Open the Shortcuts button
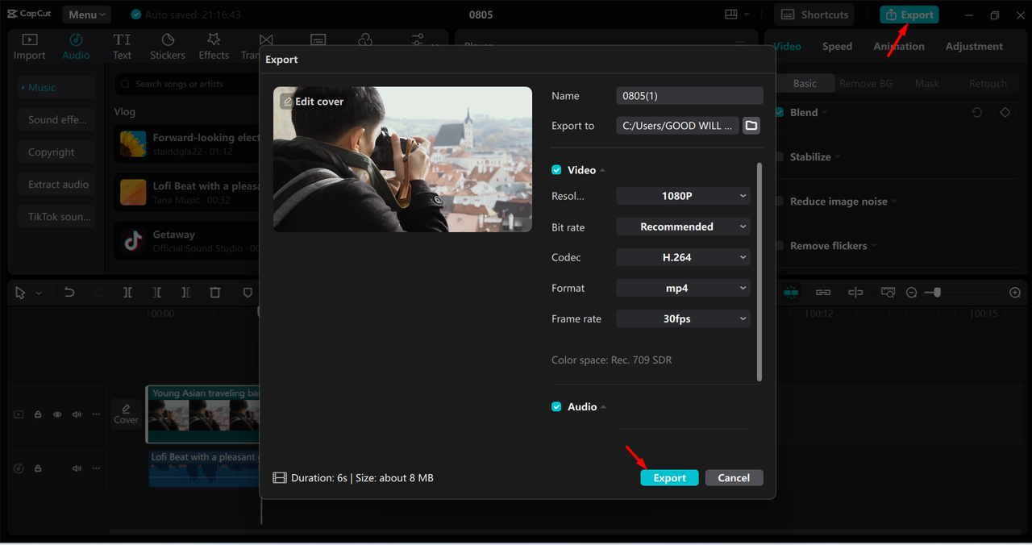 (815, 15)
